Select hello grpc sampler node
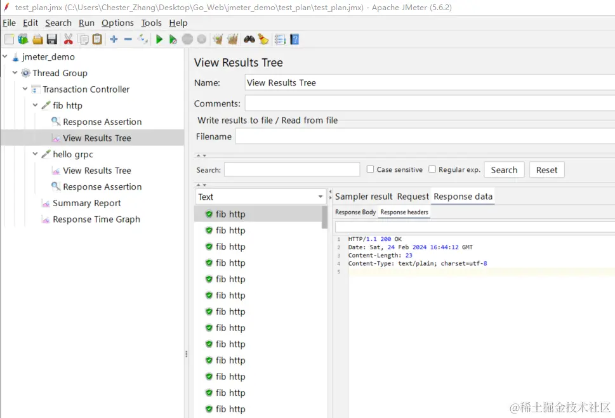This screenshot has width=615, height=418. pos(72,155)
